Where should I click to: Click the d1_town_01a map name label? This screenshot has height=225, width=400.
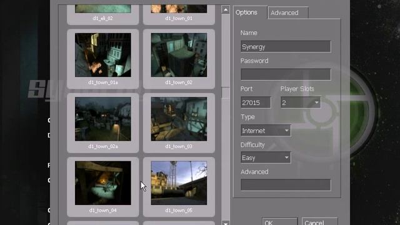tap(102, 82)
